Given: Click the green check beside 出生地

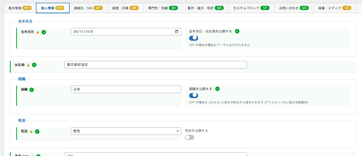Looking at the screenshot, I should coord(34,65).
